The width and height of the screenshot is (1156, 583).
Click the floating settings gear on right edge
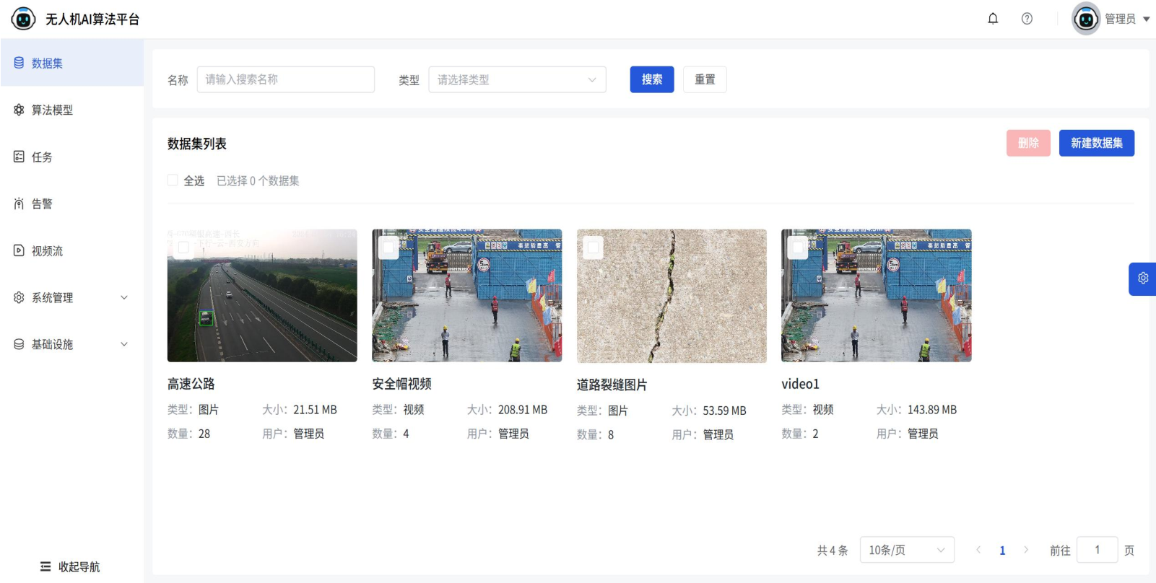point(1142,279)
